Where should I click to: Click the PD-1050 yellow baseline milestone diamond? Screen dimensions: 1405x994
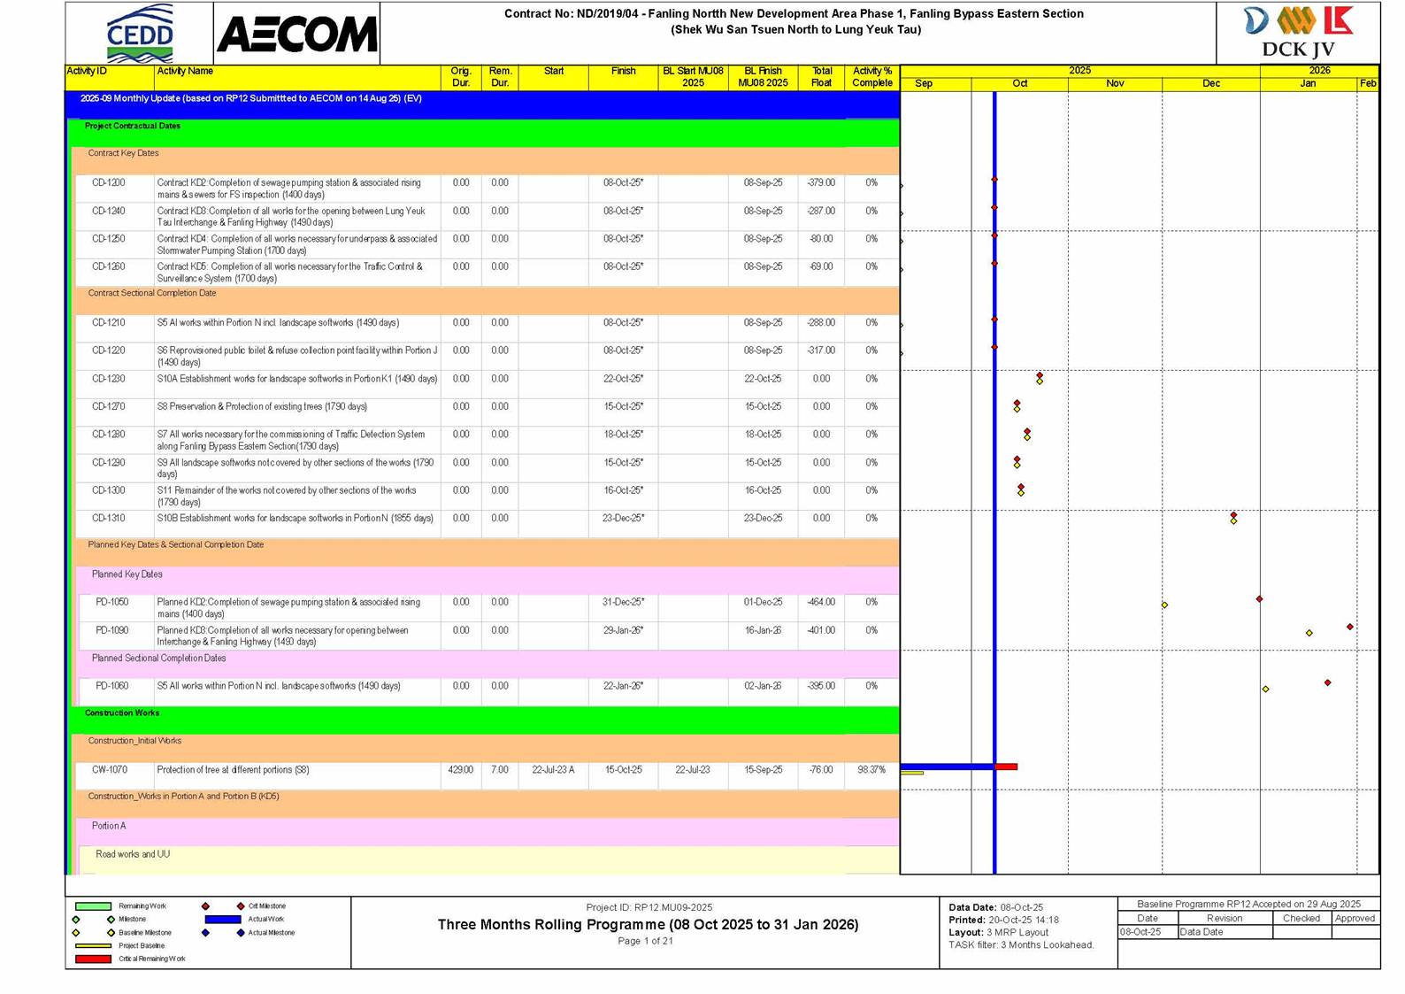tap(1164, 605)
